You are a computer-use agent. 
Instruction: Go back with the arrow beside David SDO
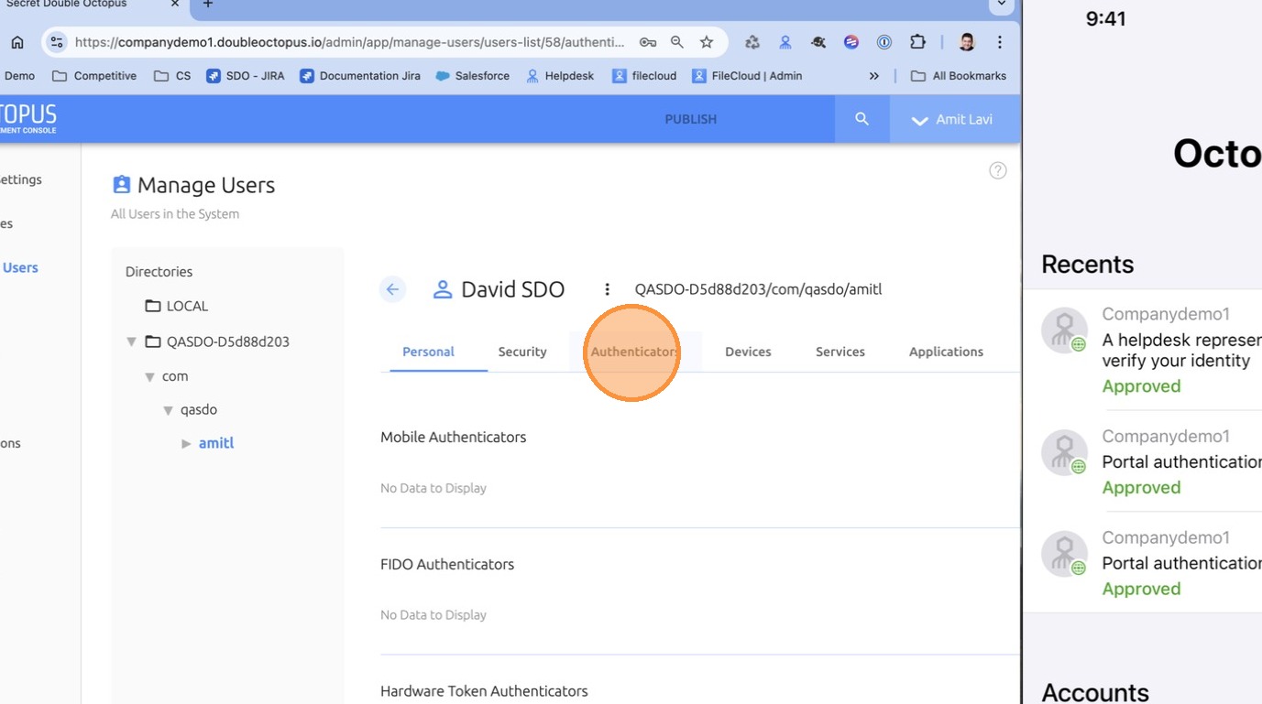click(x=392, y=289)
